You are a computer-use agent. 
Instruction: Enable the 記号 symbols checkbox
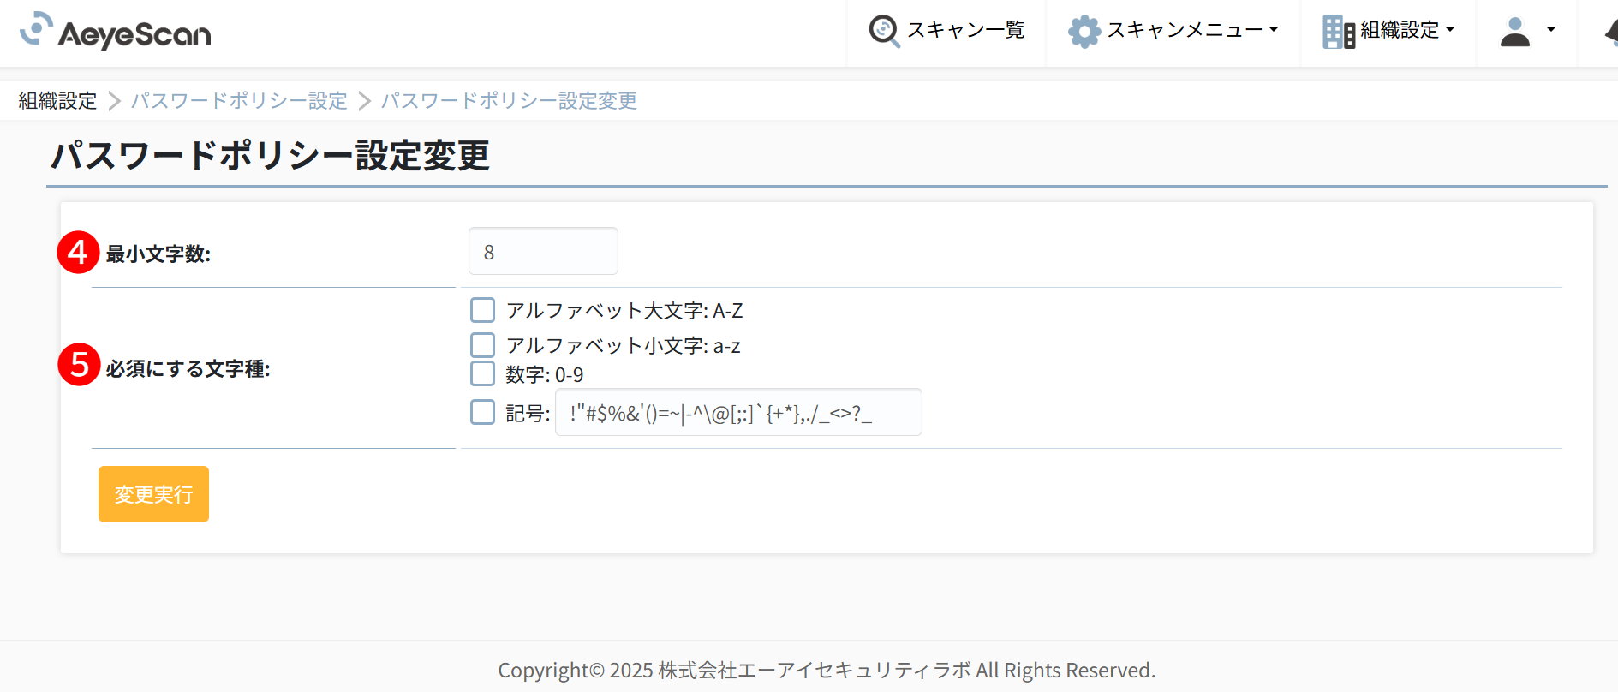click(483, 412)
